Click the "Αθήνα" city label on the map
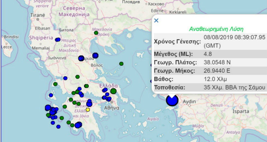267x142 pixels. pyautogui.click(x=112, y=108)
